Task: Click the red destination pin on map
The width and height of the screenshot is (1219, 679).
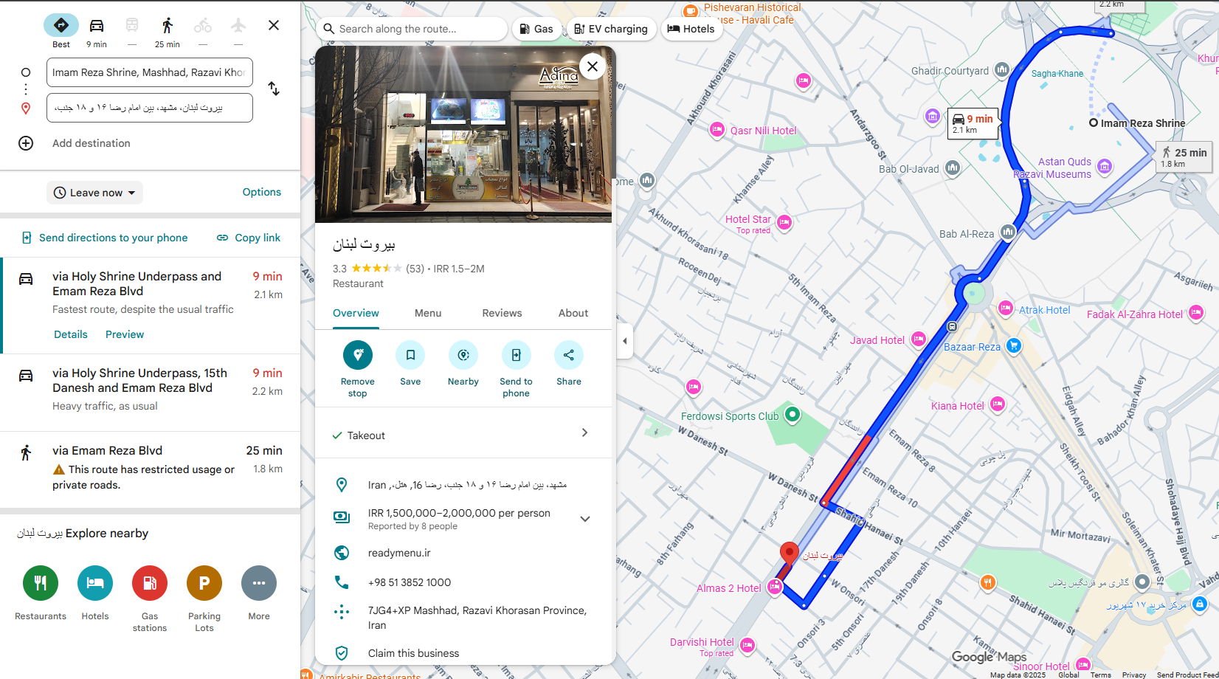Action: click(x=790, y=554)
